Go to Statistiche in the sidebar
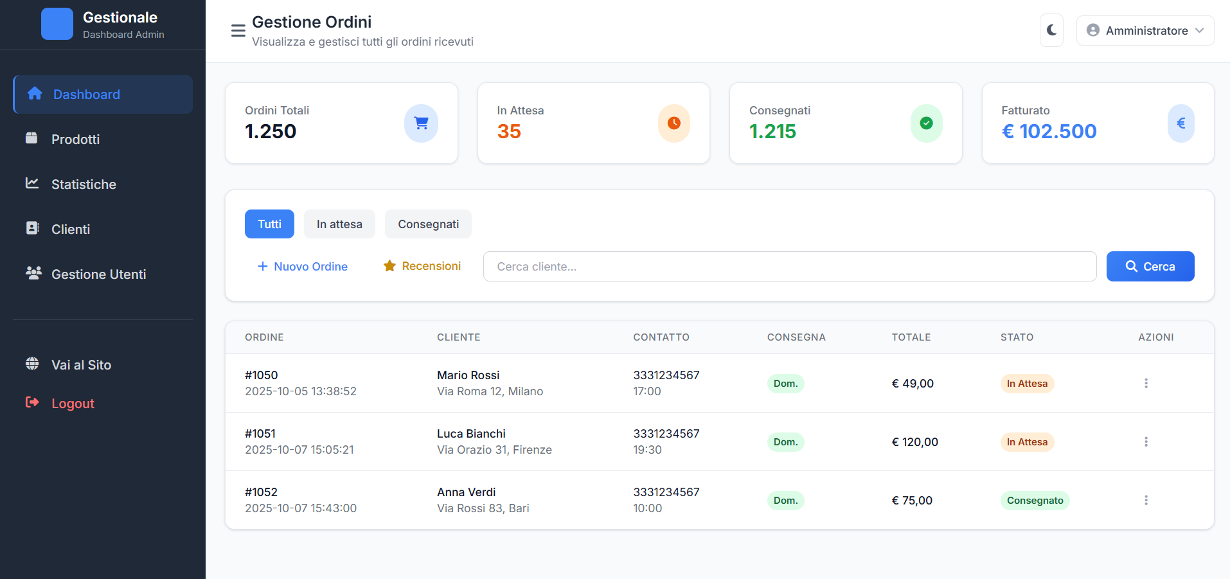The width and height of the screenshot is (1230, 579). point(84,184)
